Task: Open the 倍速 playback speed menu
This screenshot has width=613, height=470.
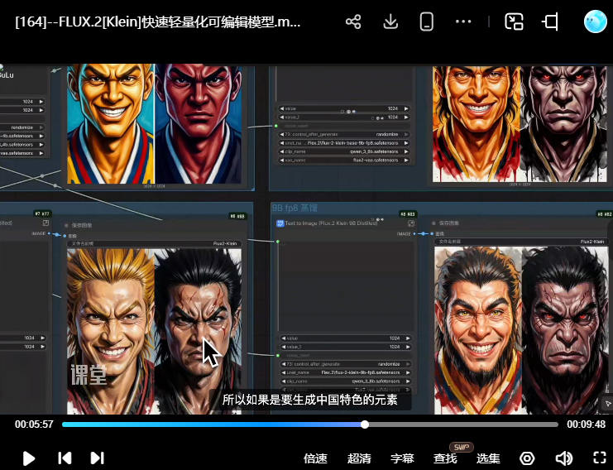Action: [x=315, y=458]
